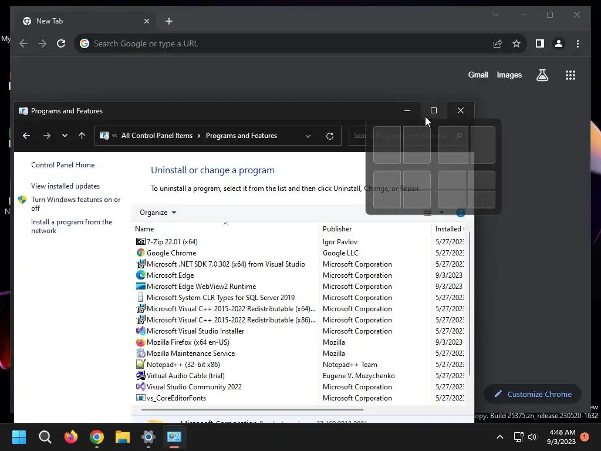This screenshot has height=451, width=601.
Task: Bookmark this tab with star icon
Action: tap(516, 43)
